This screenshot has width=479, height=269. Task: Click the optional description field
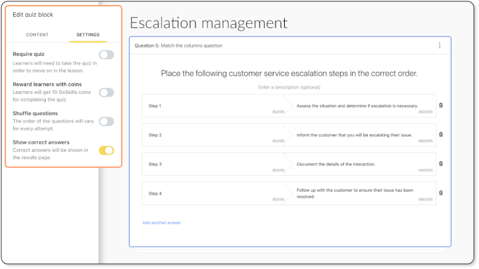pyautogui.click(x=289, y=87)
